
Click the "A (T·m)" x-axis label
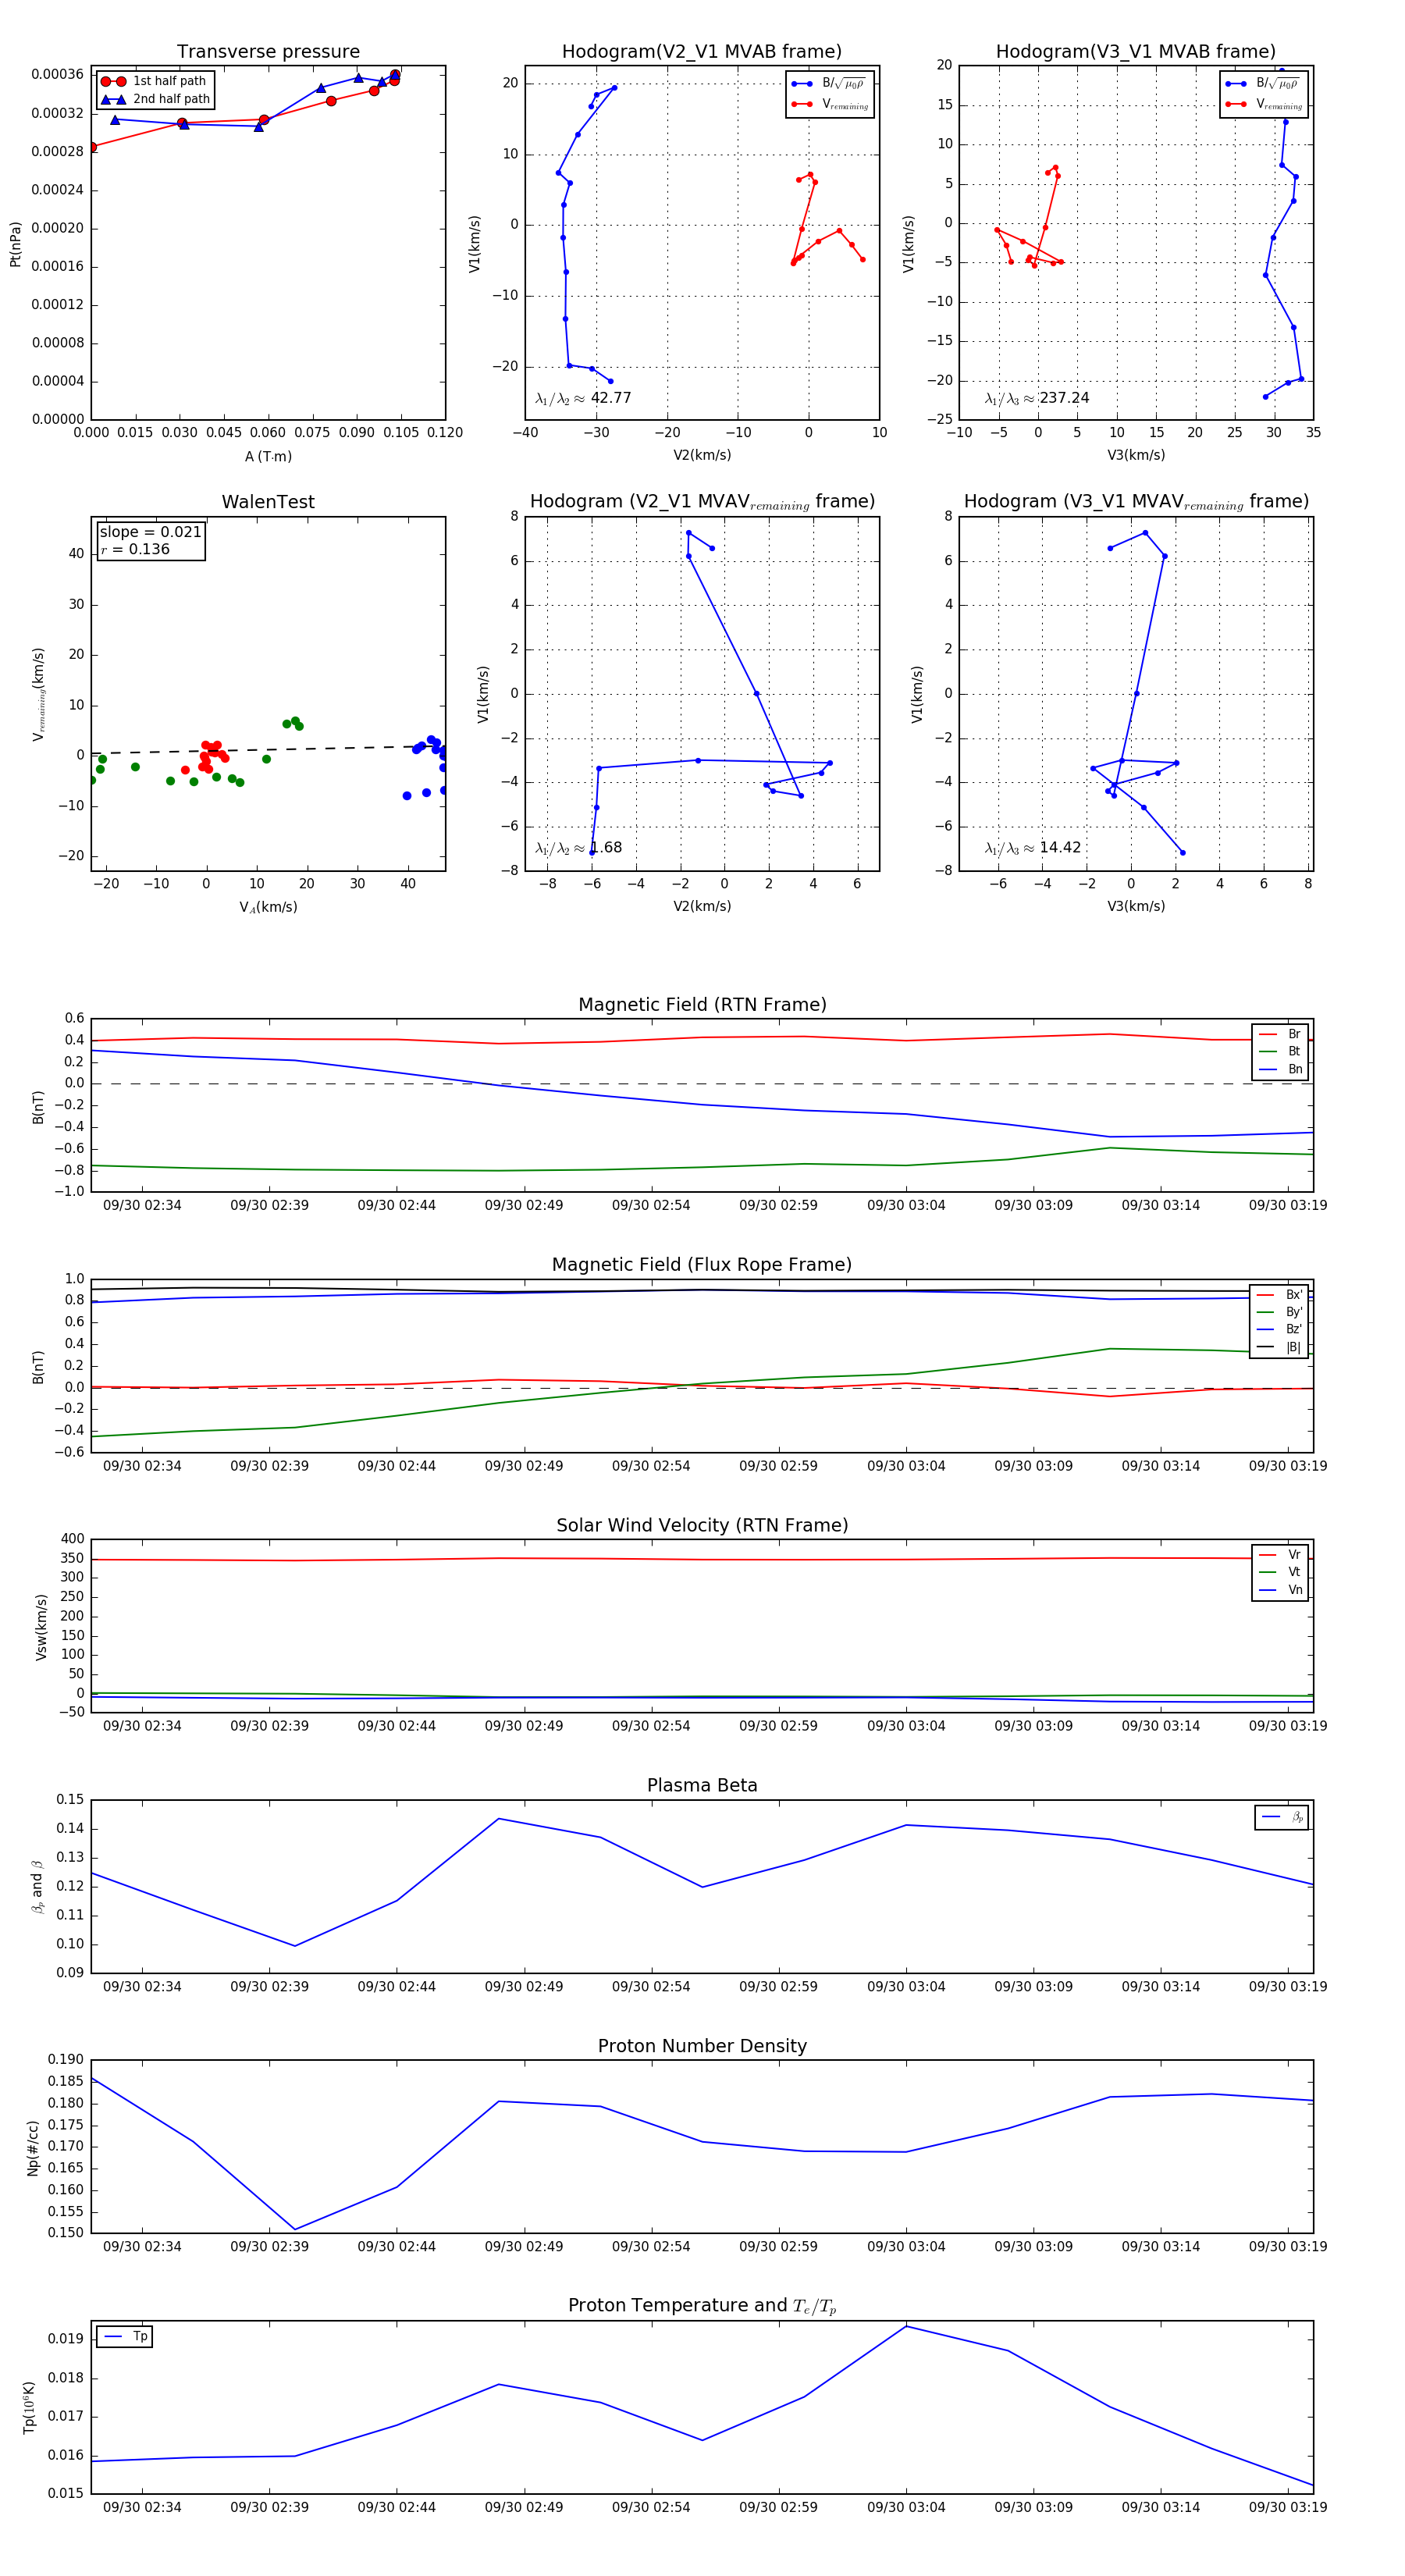point(268,456)
